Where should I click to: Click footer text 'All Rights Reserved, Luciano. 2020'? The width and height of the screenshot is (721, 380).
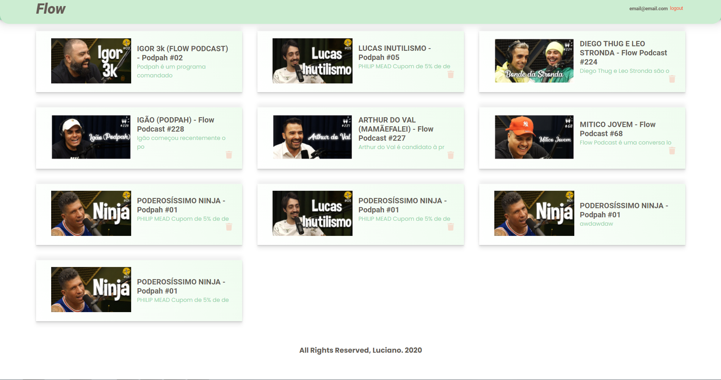coord(360,350)
